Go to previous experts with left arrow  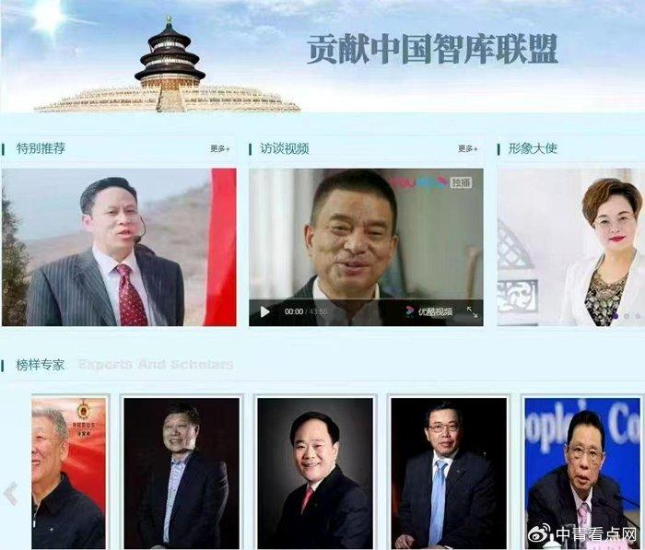coord(10,493)
